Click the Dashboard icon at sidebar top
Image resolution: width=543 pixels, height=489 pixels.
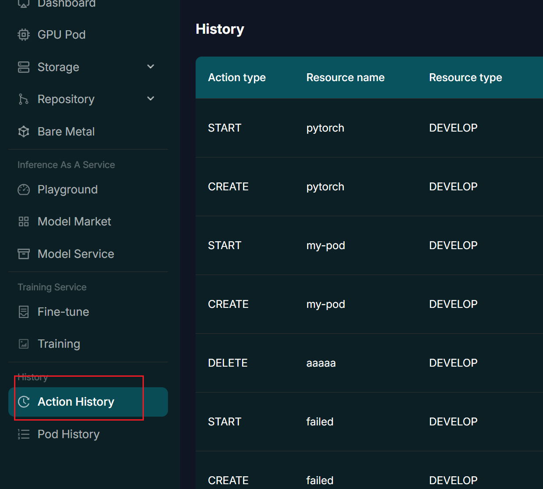[23, 4]
